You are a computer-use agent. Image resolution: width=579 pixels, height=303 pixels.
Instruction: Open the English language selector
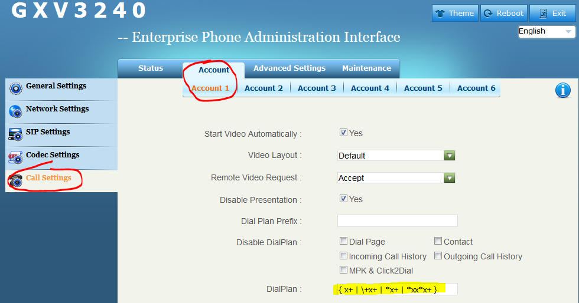tap(546, 31)
